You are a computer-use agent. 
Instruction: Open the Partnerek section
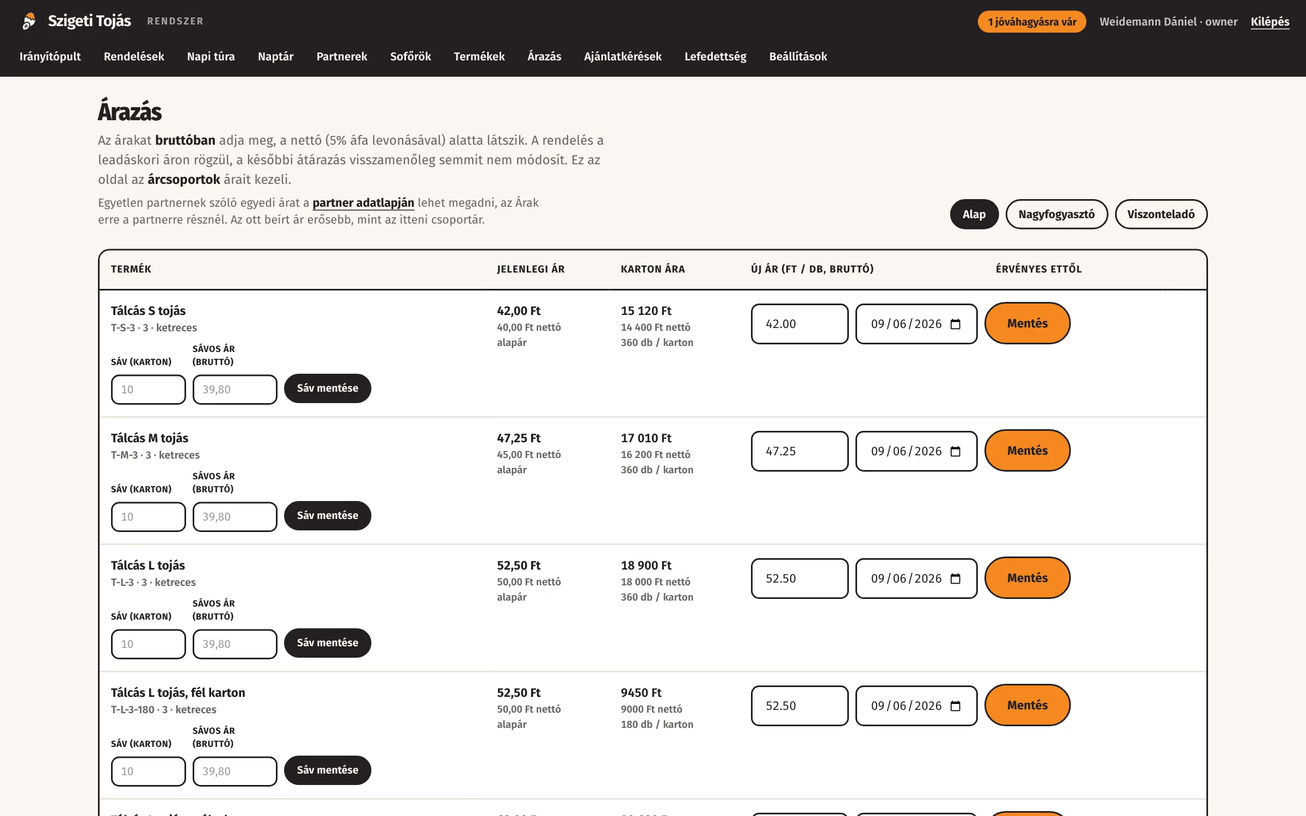click(x=342, y=57)
